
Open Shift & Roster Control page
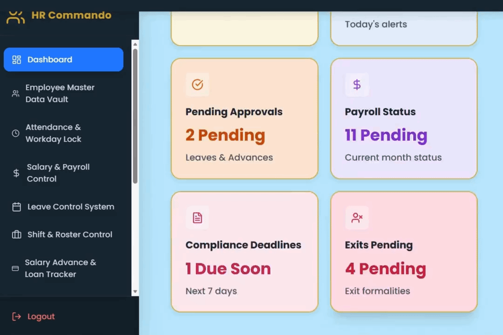tap(69, 235)
